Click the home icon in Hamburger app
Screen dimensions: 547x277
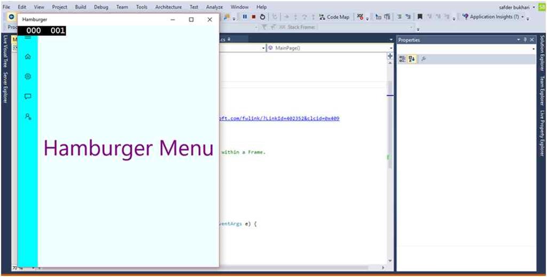28,56
